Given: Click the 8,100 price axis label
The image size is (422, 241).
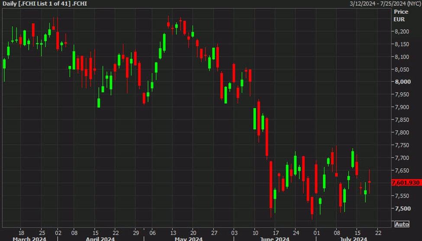Looking at the screenshot, I should 402,57.
